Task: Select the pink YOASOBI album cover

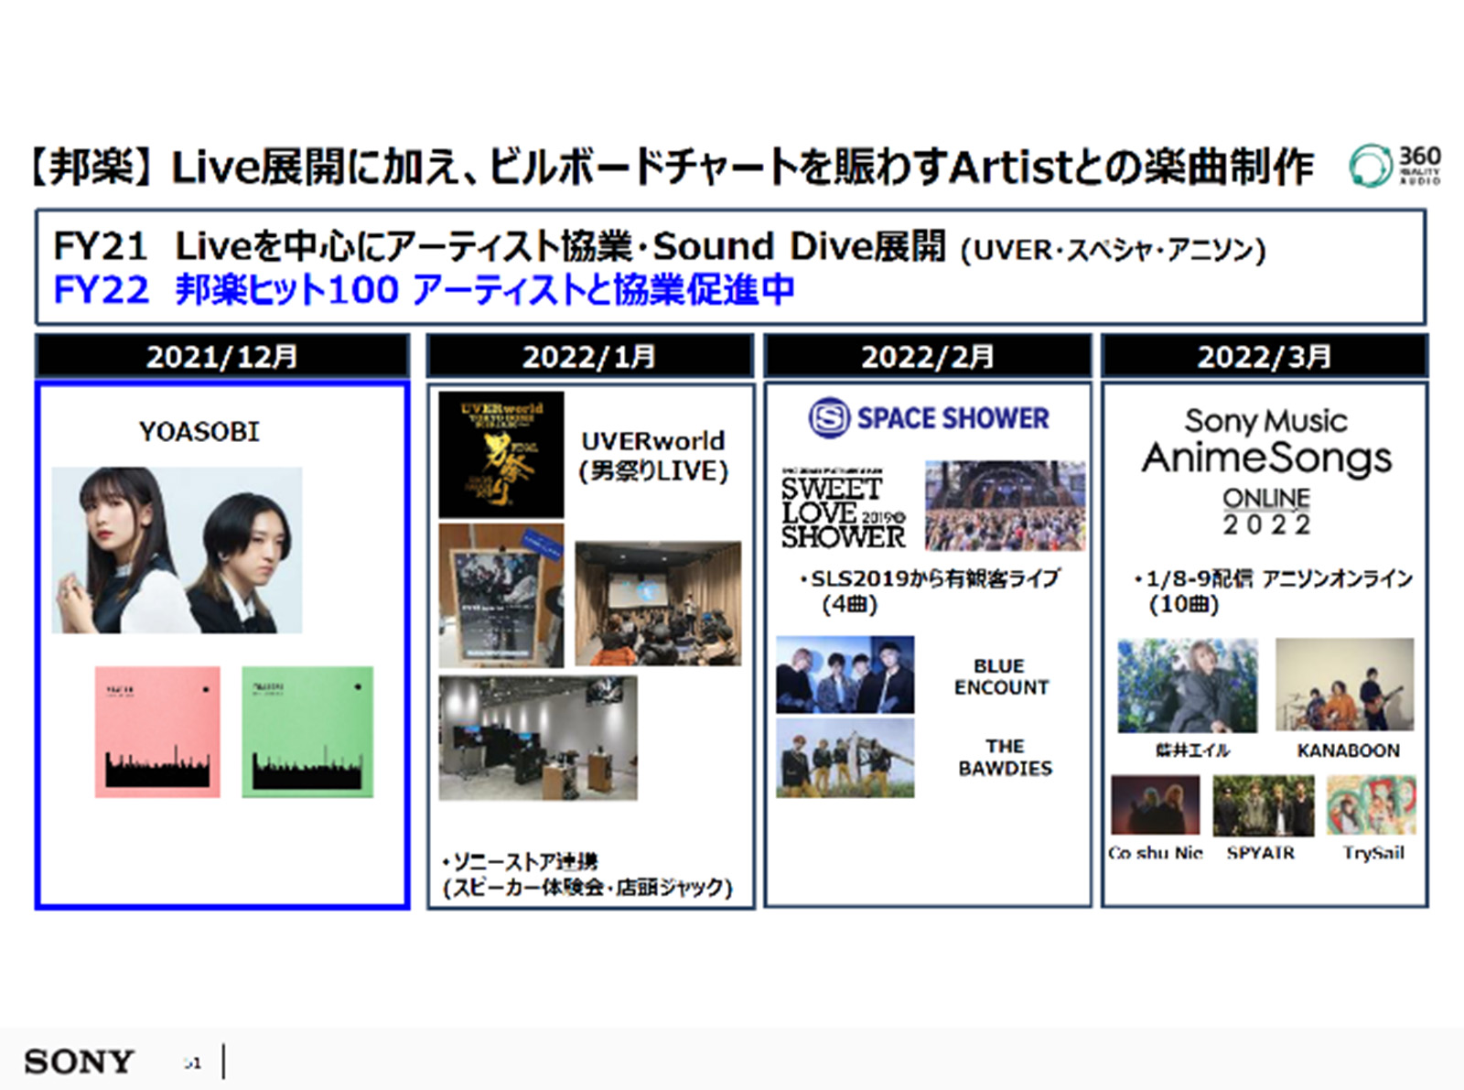Action: 157,731
